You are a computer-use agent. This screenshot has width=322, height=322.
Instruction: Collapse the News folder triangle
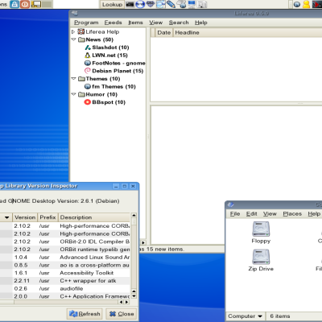(74, 39)
